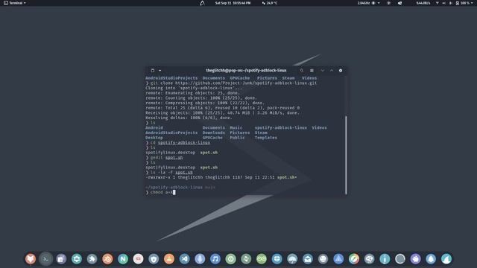477x268 pixels.
Task: Open the shield icon in dock
Action: tap(154, 259)
